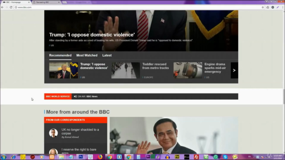The width and height of the screenshot is (285, 160).
Task: Open Photoshop from the taskbar
Action: [x=81, y=157]
